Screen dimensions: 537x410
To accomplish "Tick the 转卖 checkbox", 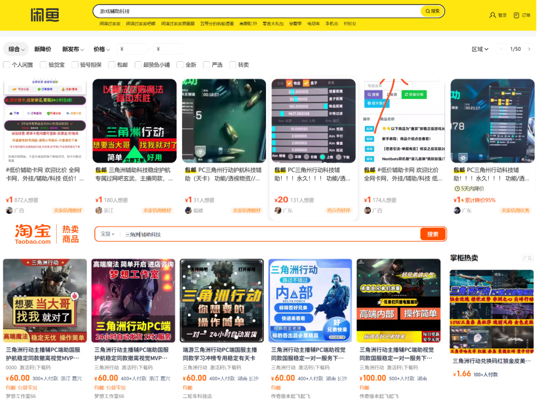I will (233, 65).
